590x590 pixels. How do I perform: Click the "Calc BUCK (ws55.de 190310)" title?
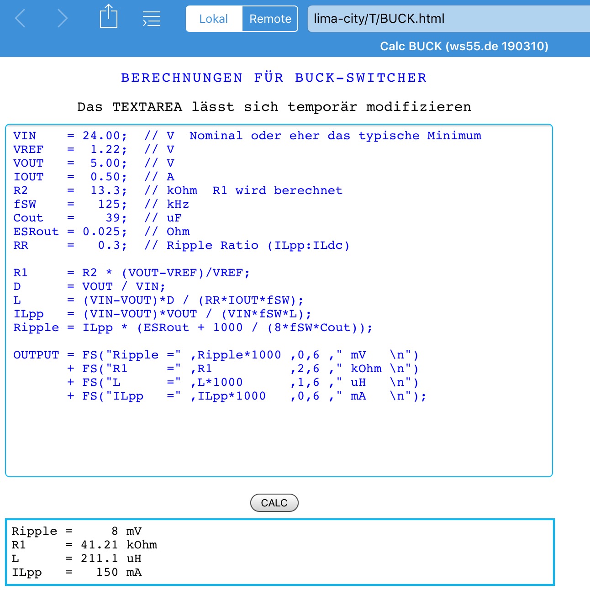tap(464, 46)
